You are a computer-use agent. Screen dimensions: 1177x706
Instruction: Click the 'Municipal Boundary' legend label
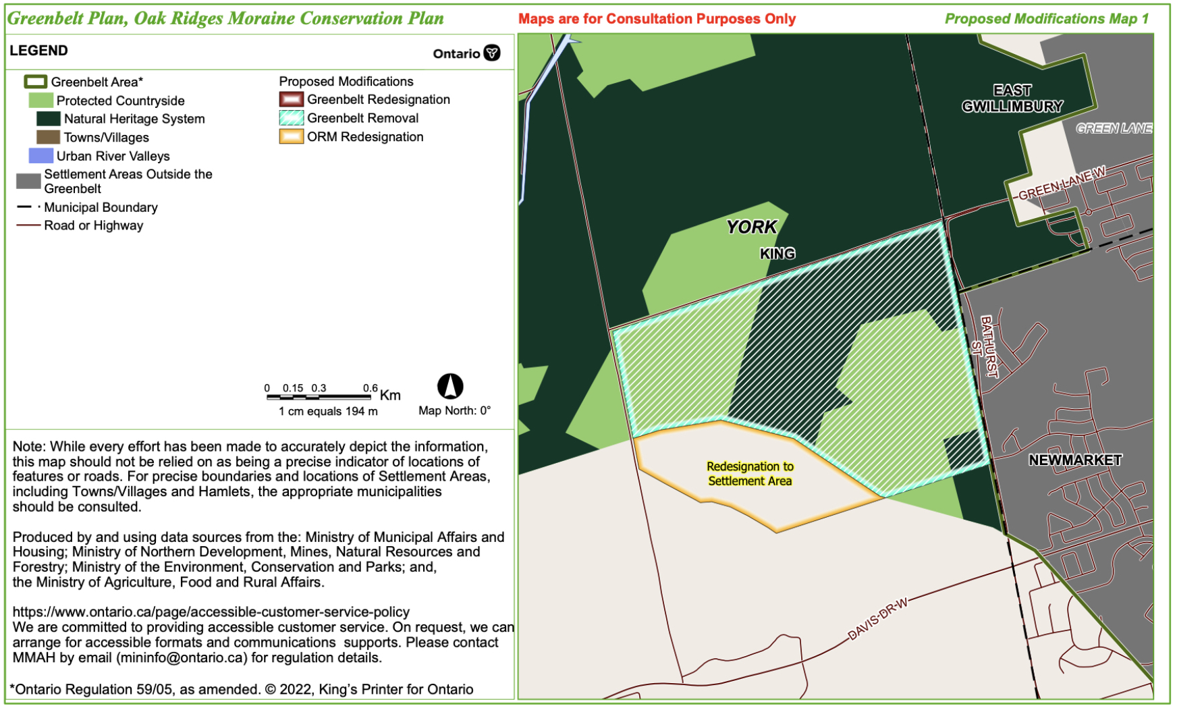101,207
